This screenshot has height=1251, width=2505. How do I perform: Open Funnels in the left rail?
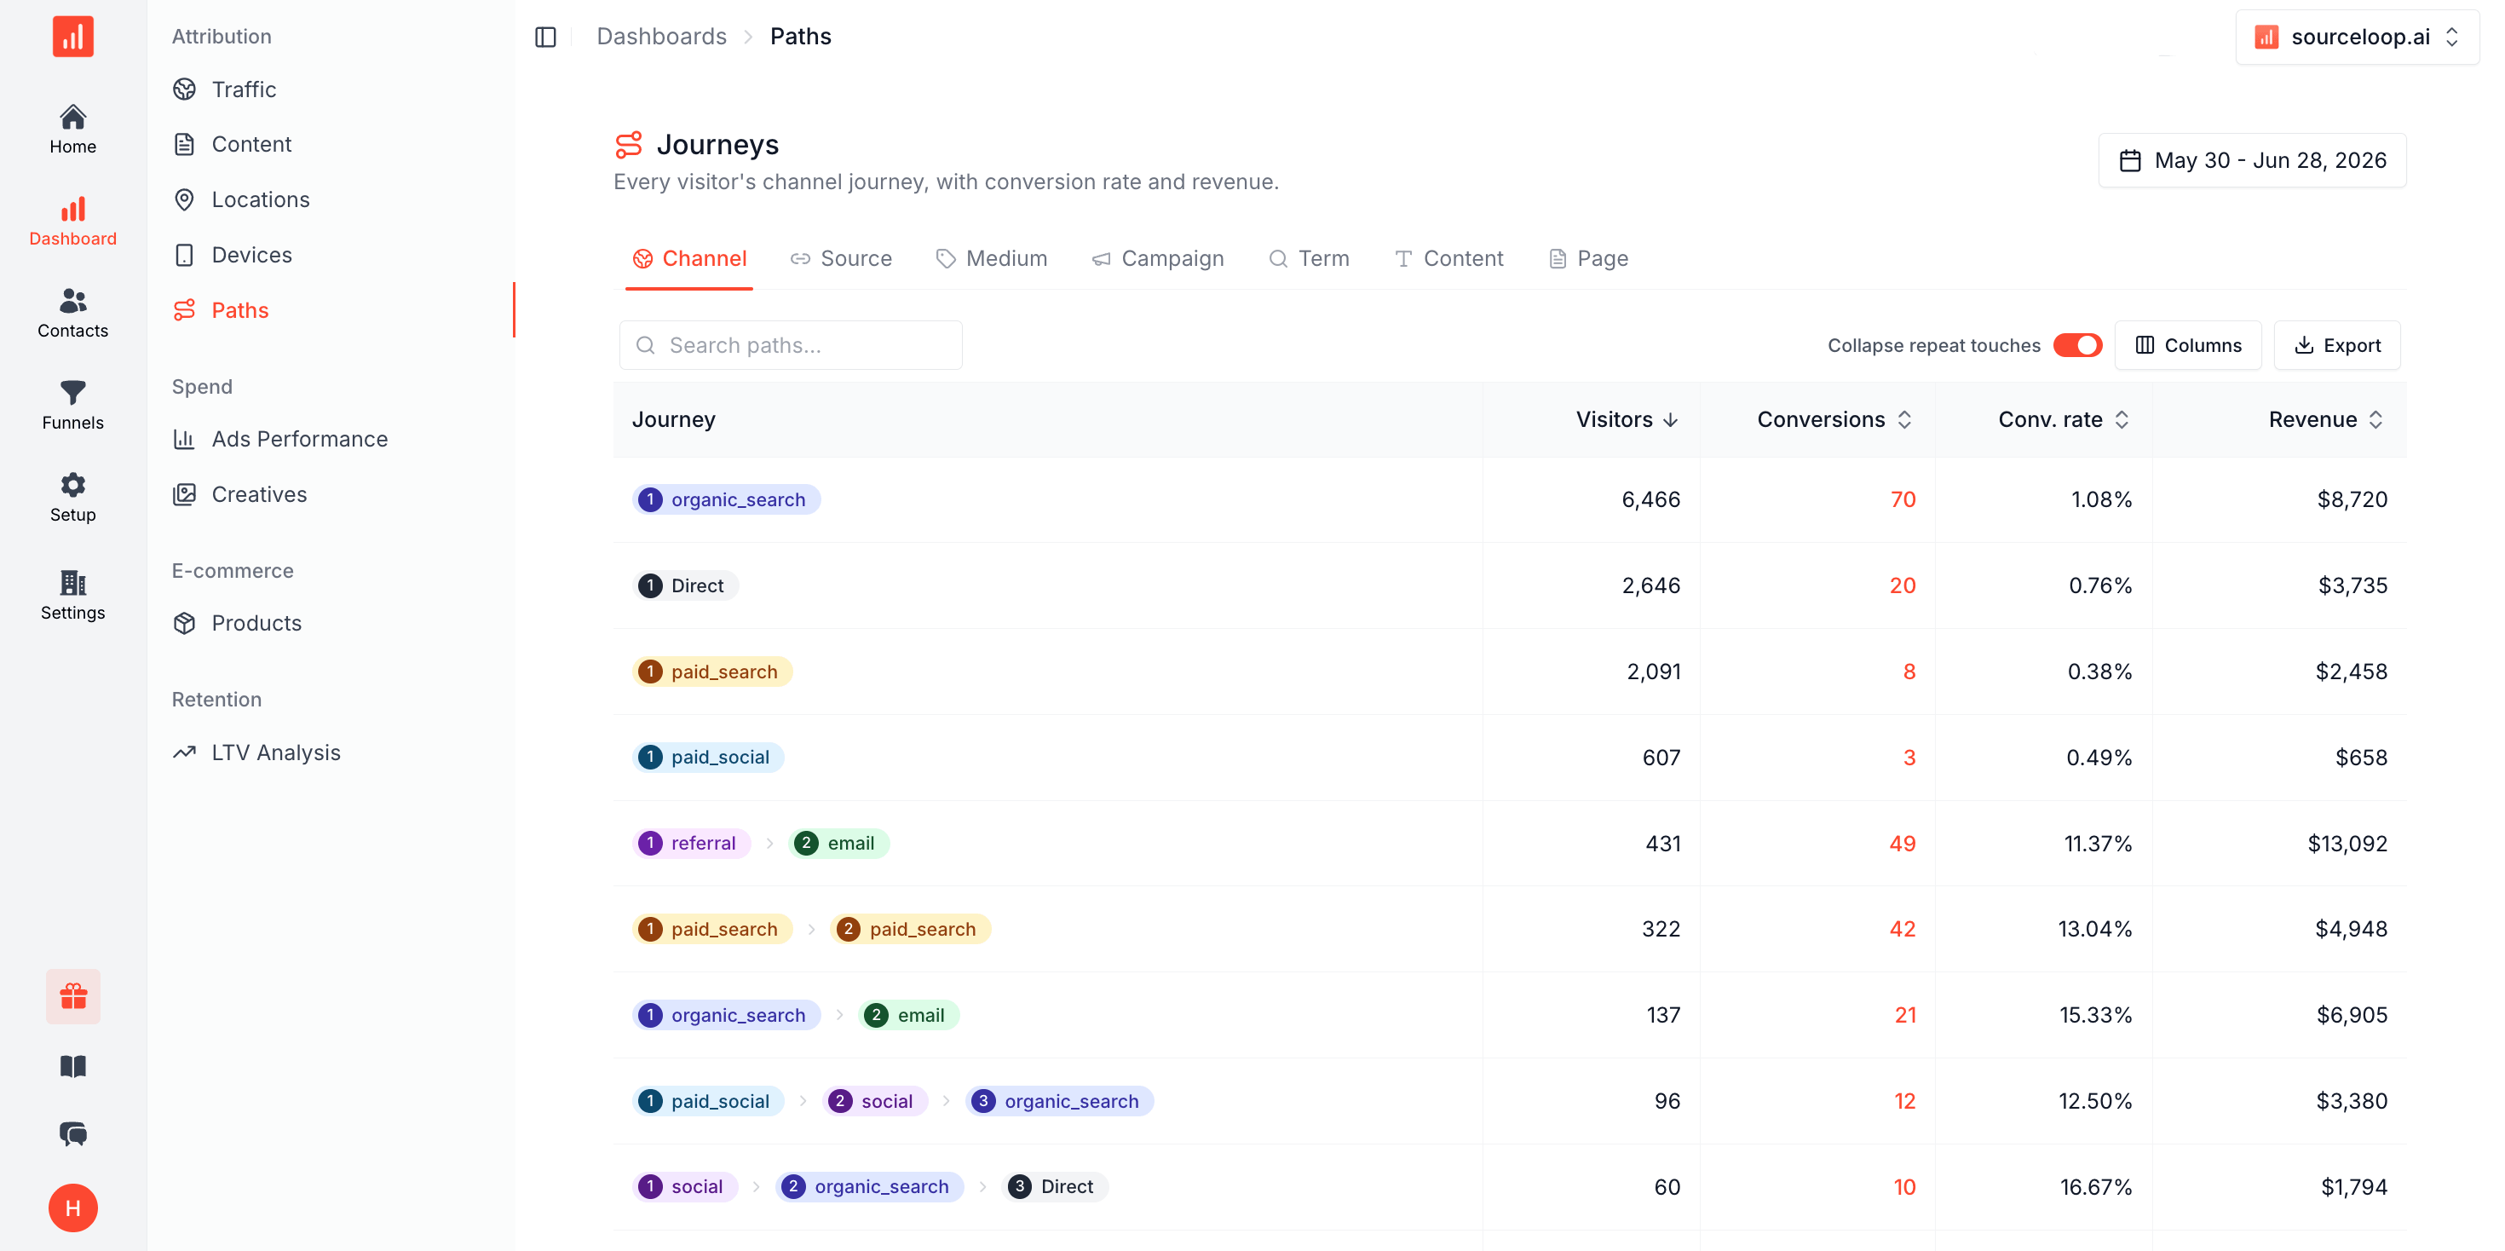[73, 406]
